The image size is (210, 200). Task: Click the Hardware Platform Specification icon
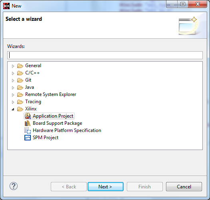(x=28, y=130)
